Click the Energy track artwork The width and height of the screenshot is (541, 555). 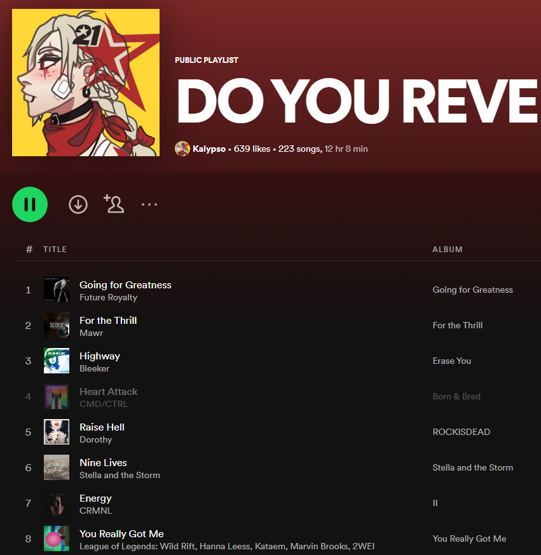[57, 503]
